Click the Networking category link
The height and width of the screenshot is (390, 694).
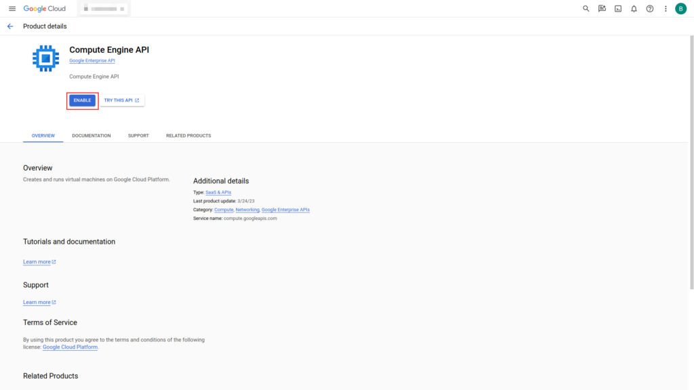click(x=247, y=210)
